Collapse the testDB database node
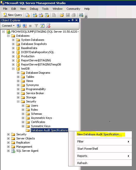The width and height of the screenshot is (136, 170). 13,69
